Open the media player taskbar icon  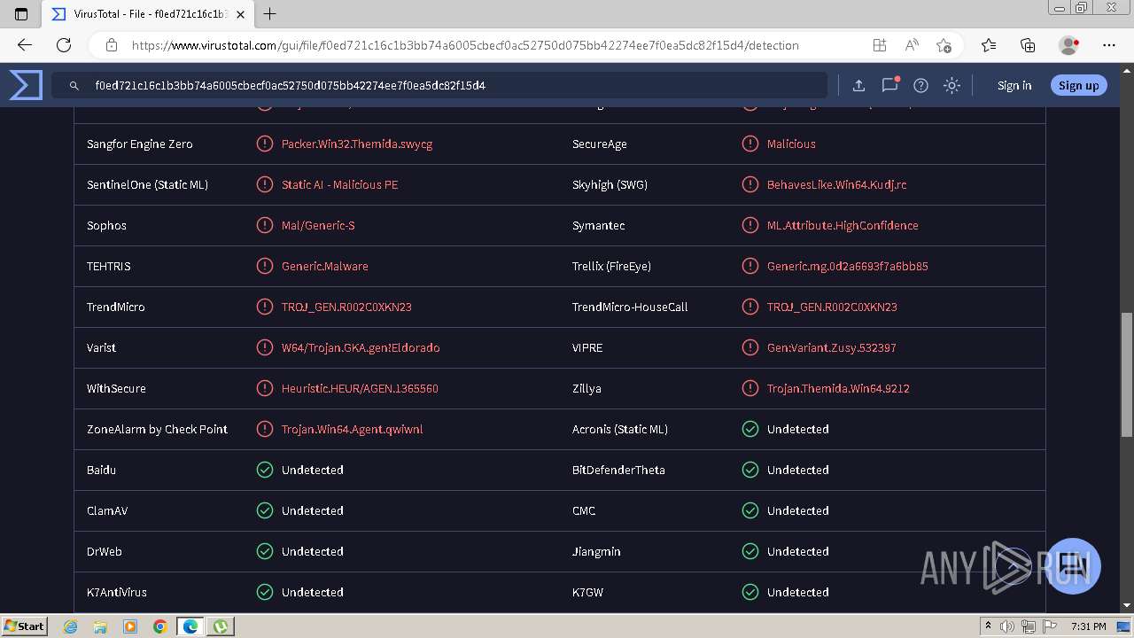tap(130, 626)
